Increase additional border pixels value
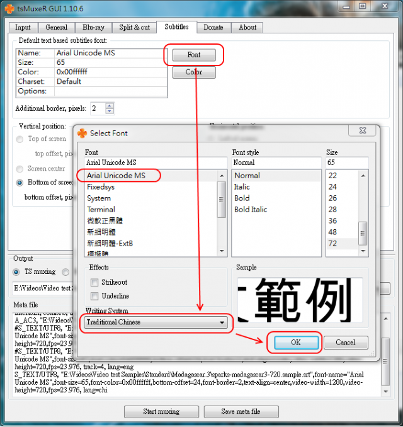This screenshot has height=427, width=403. tap(110, 106)
